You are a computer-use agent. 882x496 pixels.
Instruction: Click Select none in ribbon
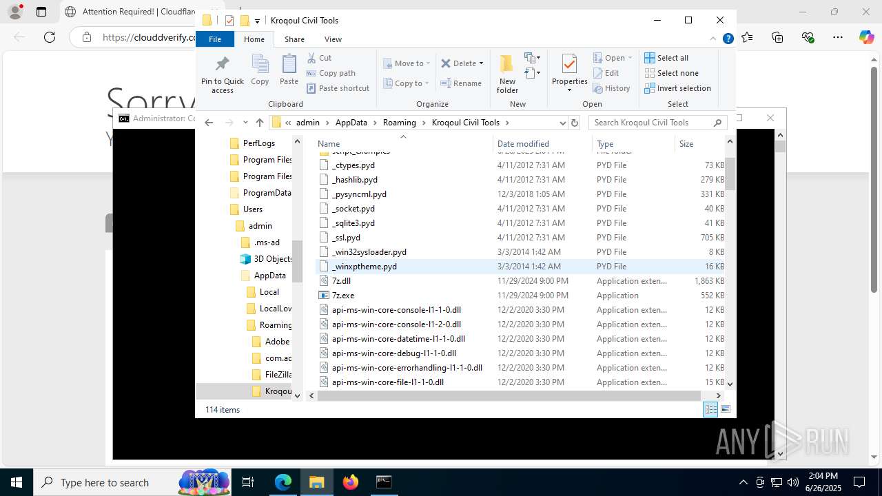(x=671, y=73)
